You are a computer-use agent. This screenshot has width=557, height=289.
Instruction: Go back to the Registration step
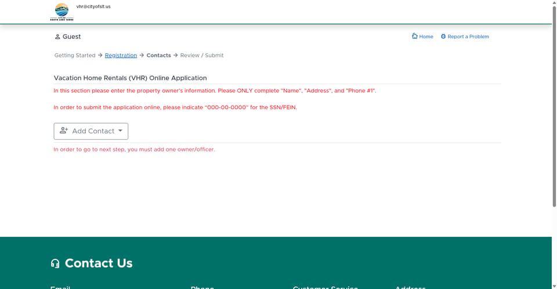121,56
